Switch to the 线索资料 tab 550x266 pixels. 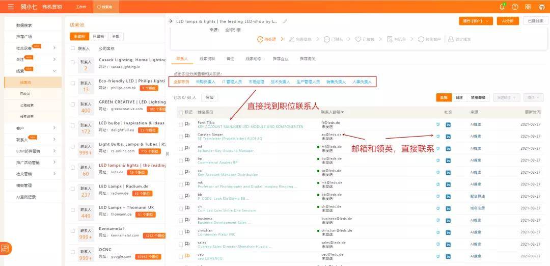pyautogui.click(x=207, y=59)
